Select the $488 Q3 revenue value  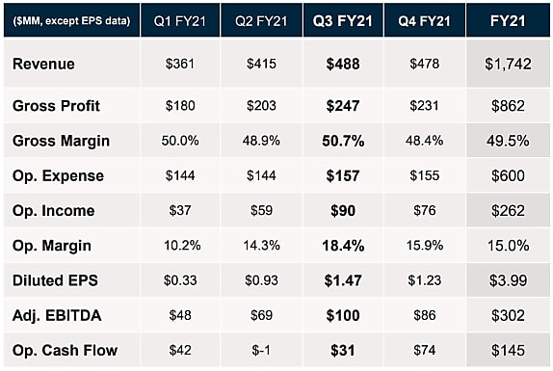point(343,64)
